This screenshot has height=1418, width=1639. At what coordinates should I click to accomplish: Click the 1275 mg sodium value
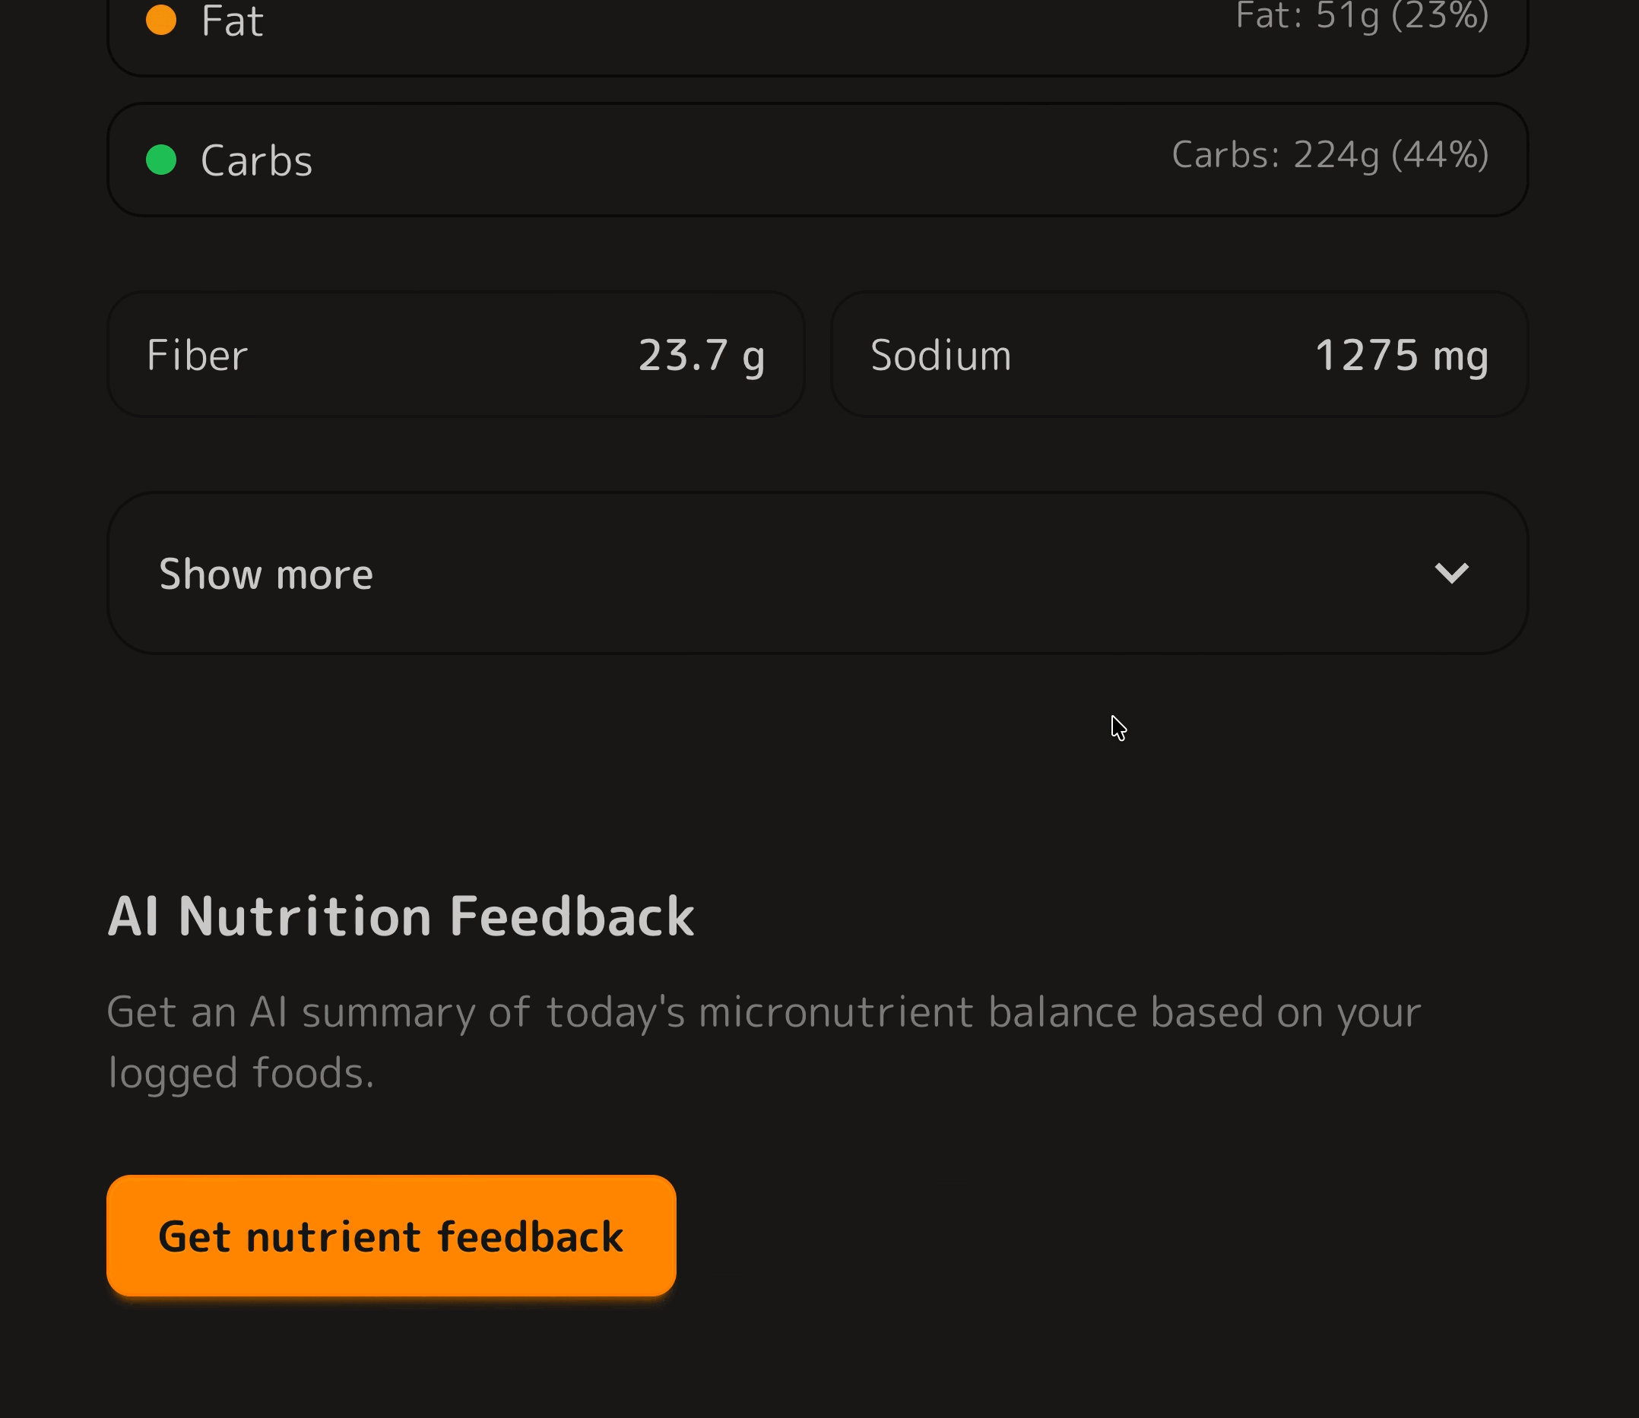pyautogui.click(x=1403, y=354)
